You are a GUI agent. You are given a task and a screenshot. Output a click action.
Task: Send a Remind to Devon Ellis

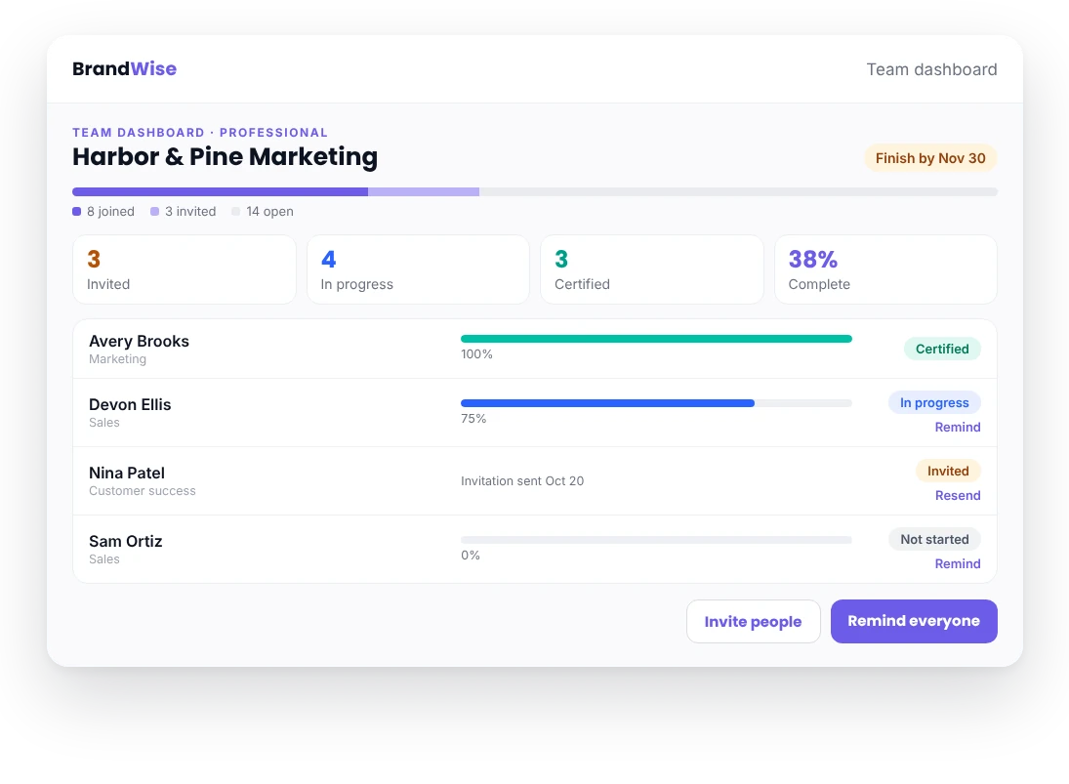[957, 427]
